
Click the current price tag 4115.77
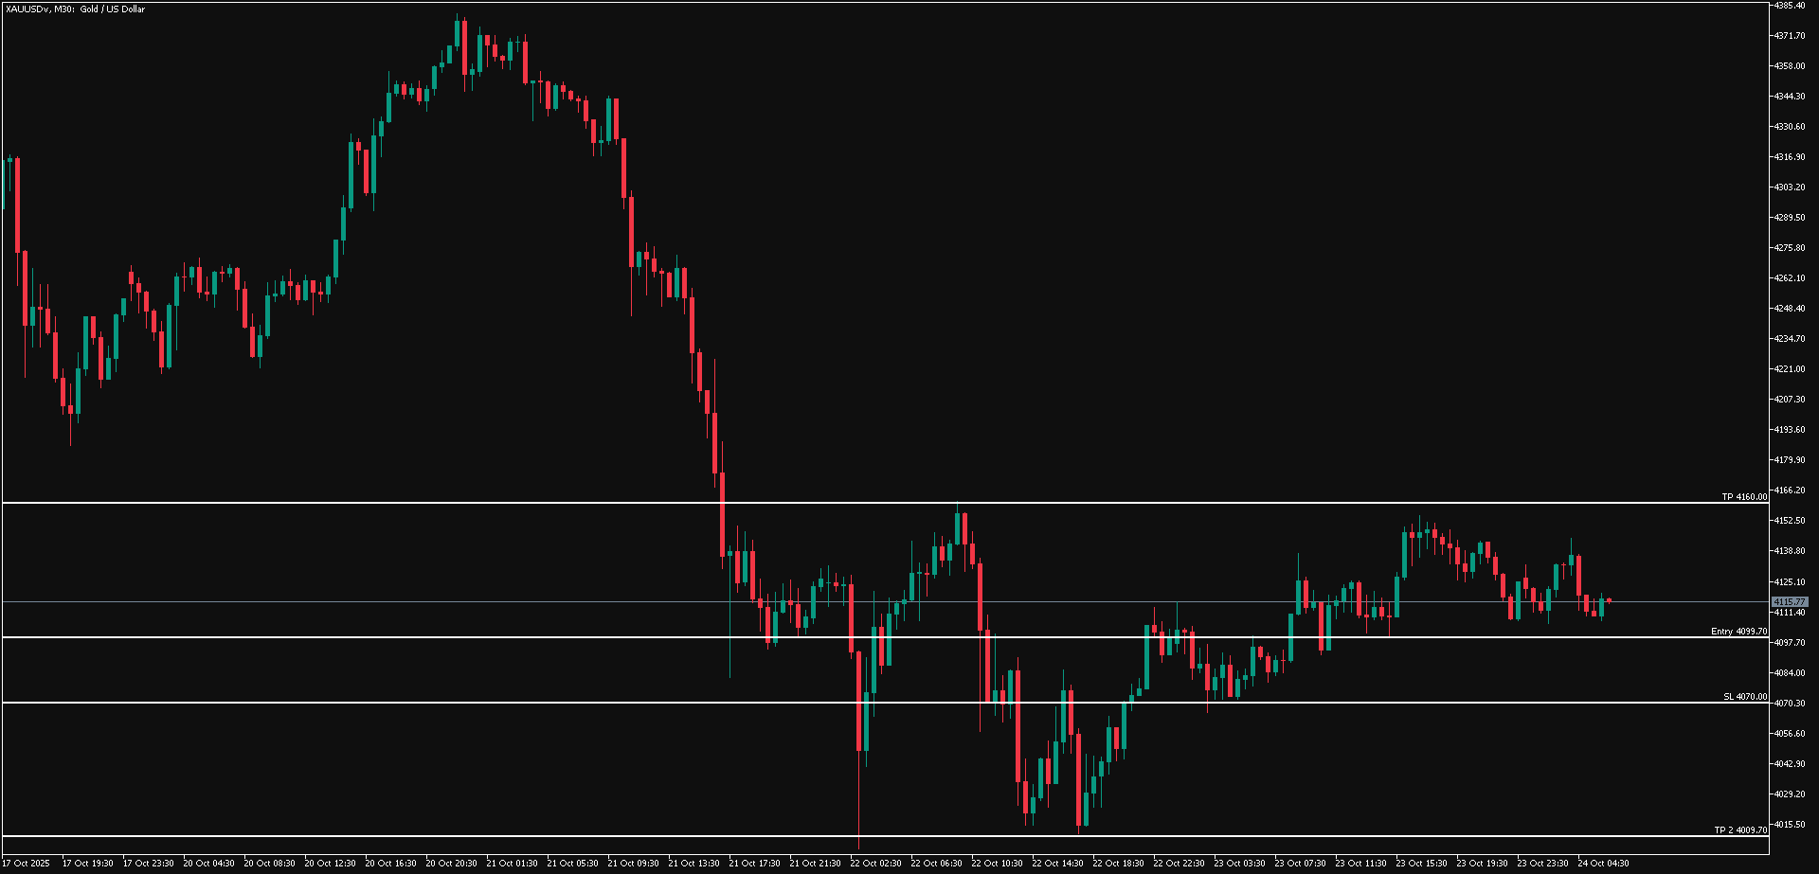(1790, 602)
